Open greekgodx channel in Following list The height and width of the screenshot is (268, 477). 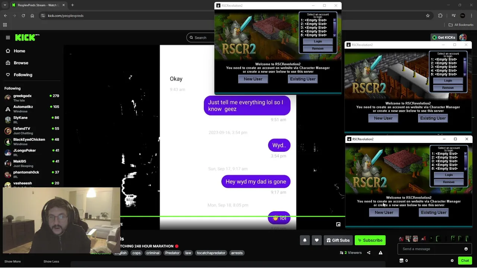click(x=32, y=98)
